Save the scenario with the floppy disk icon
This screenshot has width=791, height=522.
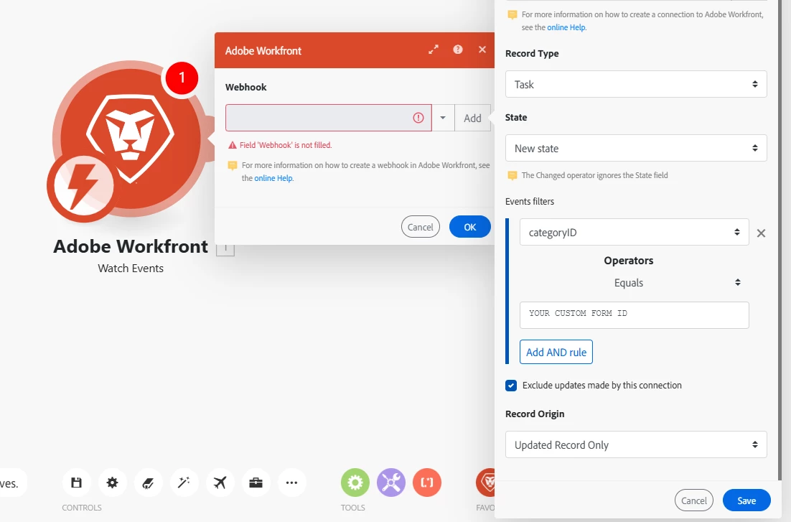click(x=76, y=483)
